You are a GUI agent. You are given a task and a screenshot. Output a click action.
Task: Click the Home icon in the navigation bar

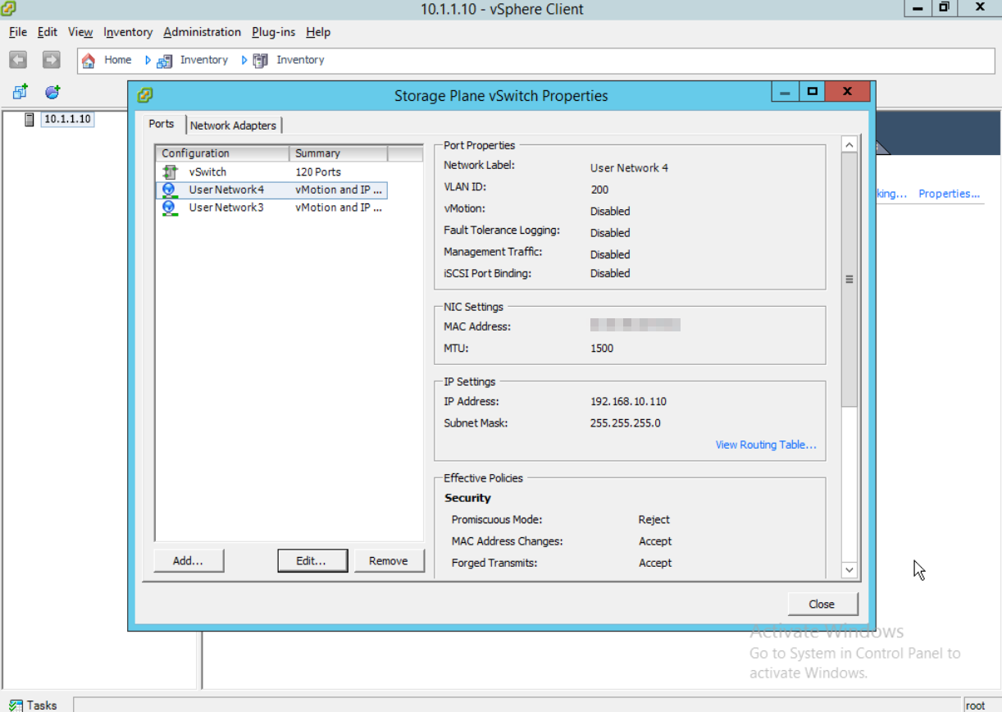click(88, 60)
